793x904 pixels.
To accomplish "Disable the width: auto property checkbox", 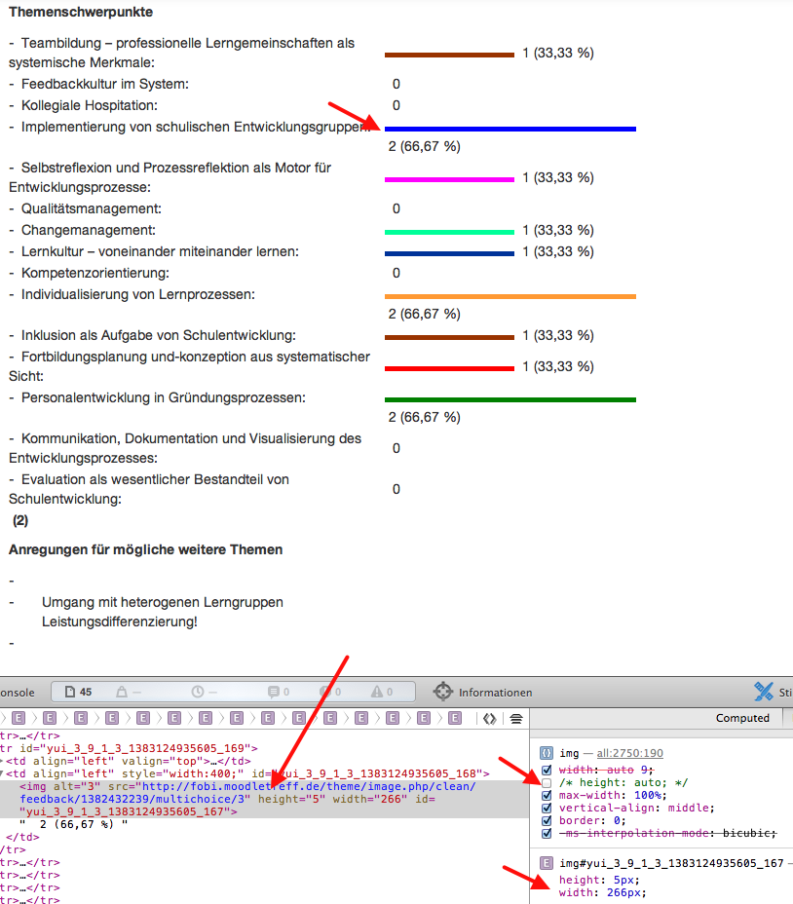I will [x=547, y=771].
